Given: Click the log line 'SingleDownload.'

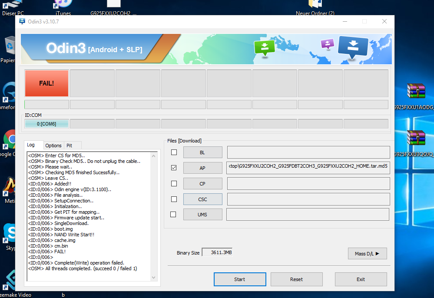Looking at the screenshot, I should point(58,223).
